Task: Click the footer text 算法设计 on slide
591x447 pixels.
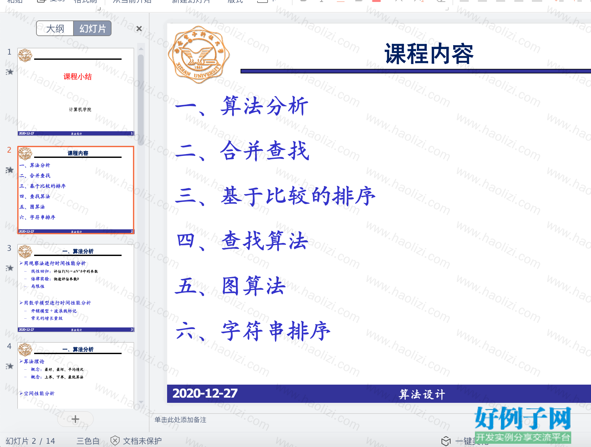Action: [x=422, y=394]
